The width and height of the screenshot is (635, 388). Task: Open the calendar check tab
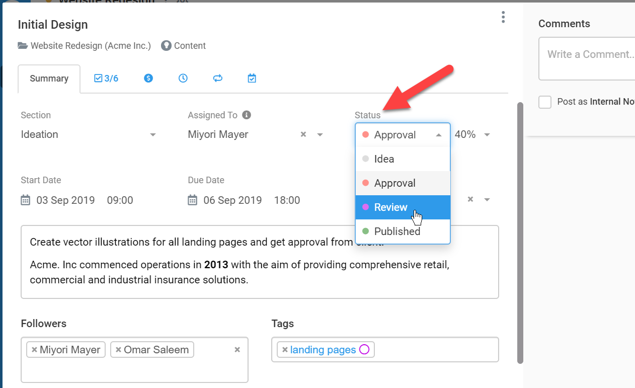pos(252,79)
